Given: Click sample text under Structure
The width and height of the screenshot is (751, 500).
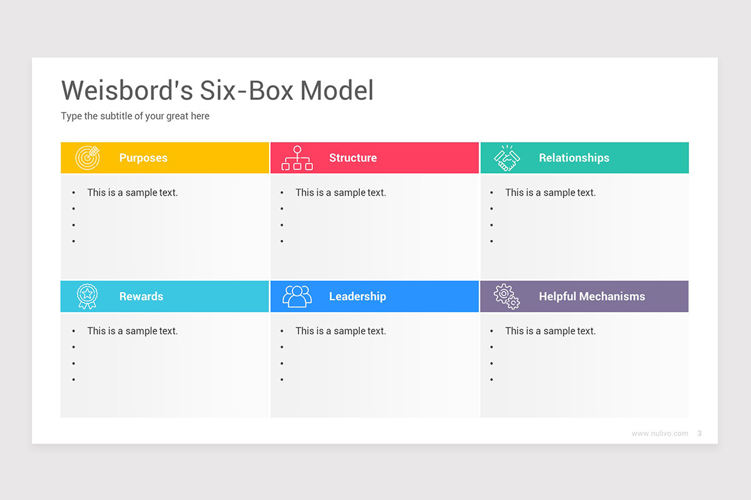Looking at the screenshot, I should tap(341, 192).
